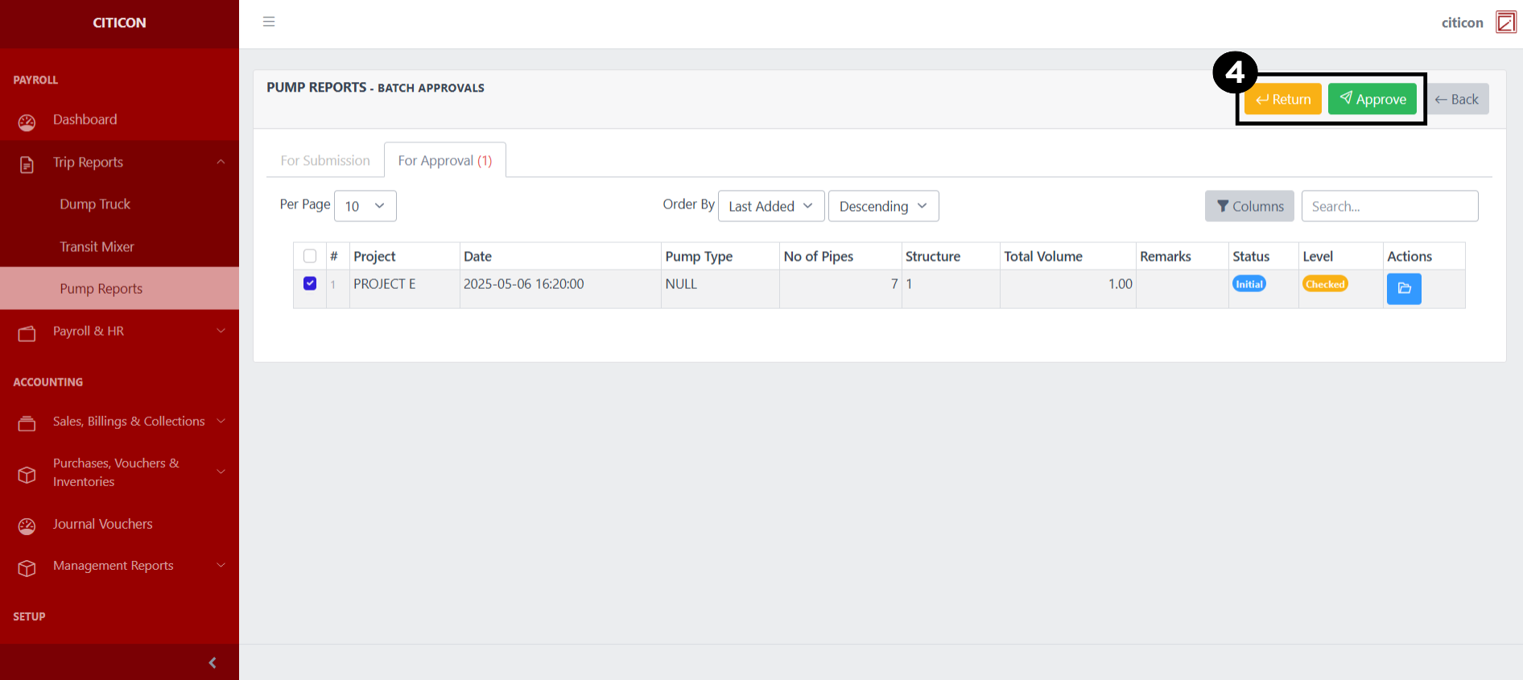Viewport: 1523px width, 680px height.
Task: Click the Columns filter button
Action: coord(1249,206)
